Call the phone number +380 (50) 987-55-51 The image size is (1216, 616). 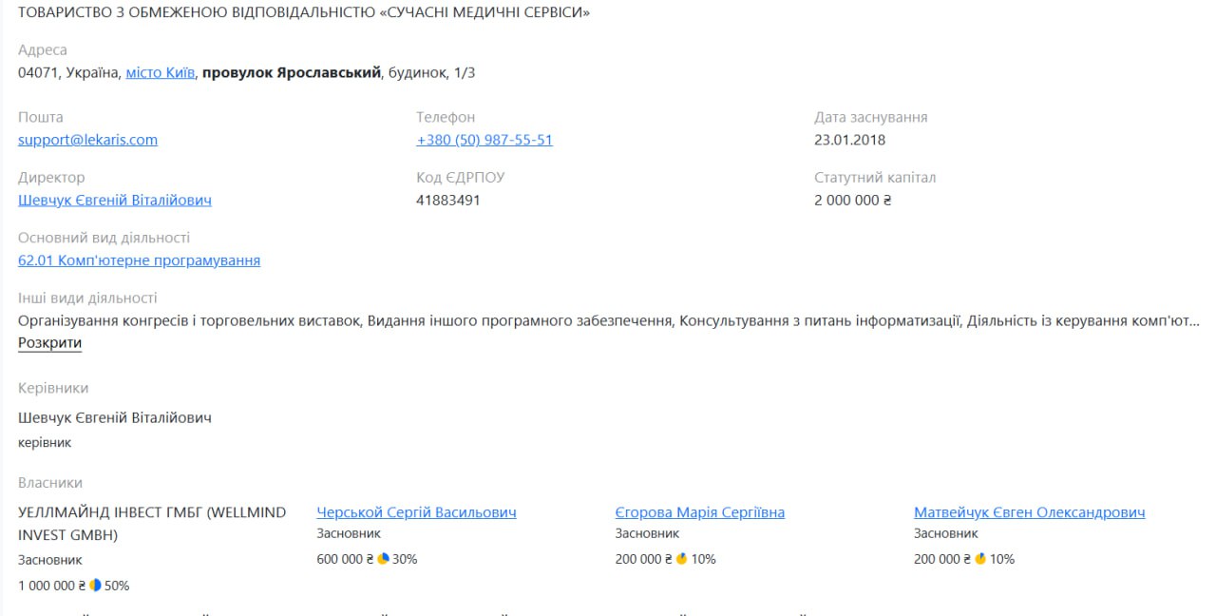pyautogui.click(x=484, y=140)
